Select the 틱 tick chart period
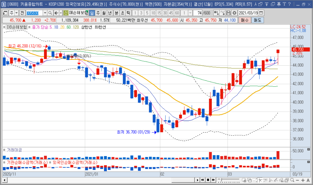Image resolution: width=313 pixels, height=185 pixels. pos(128,13)
